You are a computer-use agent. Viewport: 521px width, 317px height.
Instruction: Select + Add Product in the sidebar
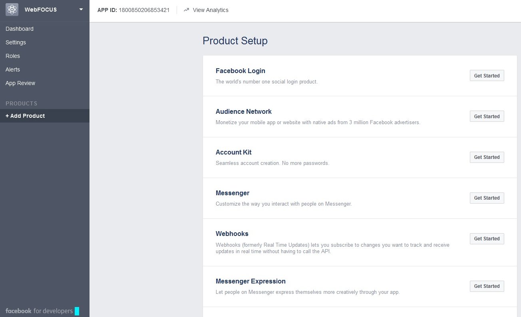tap(45, 116)
